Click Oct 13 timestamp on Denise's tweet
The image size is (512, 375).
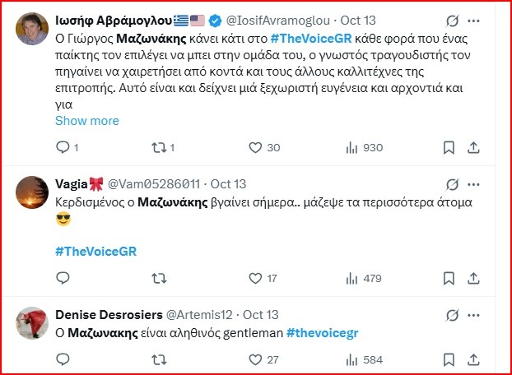[x=260, y=314]
